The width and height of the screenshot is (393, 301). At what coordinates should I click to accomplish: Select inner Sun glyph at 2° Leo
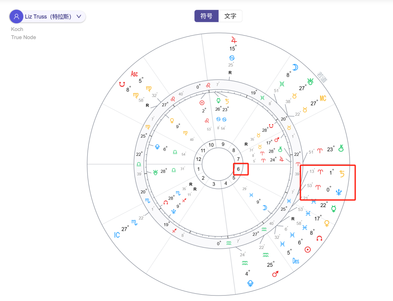[x=202, y=103]
